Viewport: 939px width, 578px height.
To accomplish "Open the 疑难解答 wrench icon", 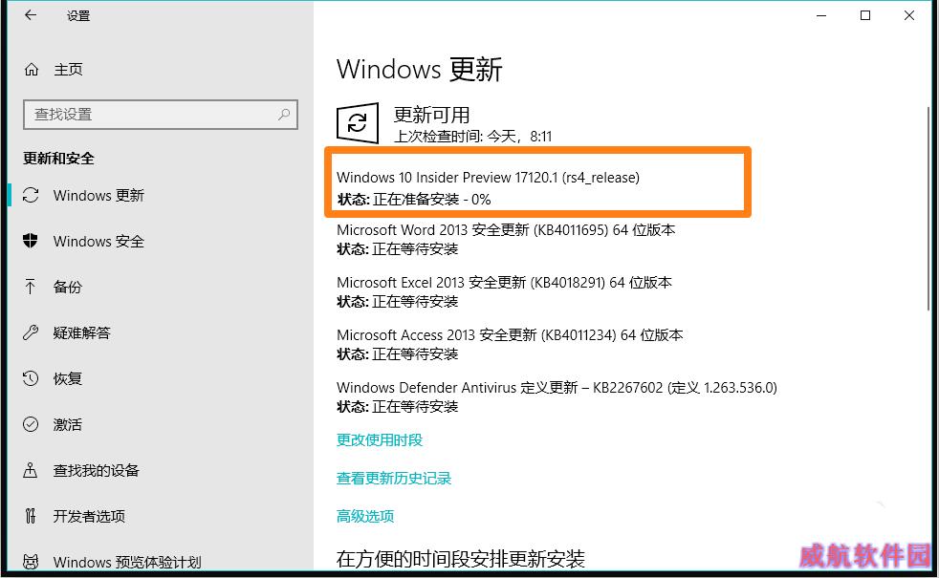I will click(x=31, y=332).
